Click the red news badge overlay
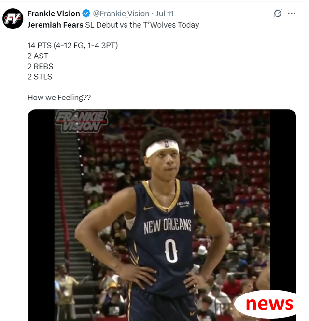This screenshot has height=321, width=309. coord(266,304)
